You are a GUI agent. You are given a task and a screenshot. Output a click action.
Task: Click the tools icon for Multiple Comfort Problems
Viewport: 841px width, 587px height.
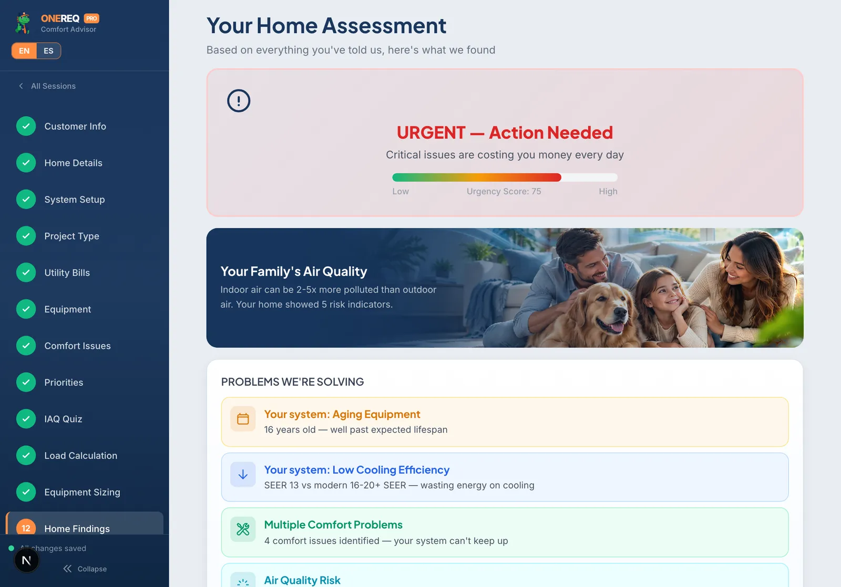pos(243,529)
